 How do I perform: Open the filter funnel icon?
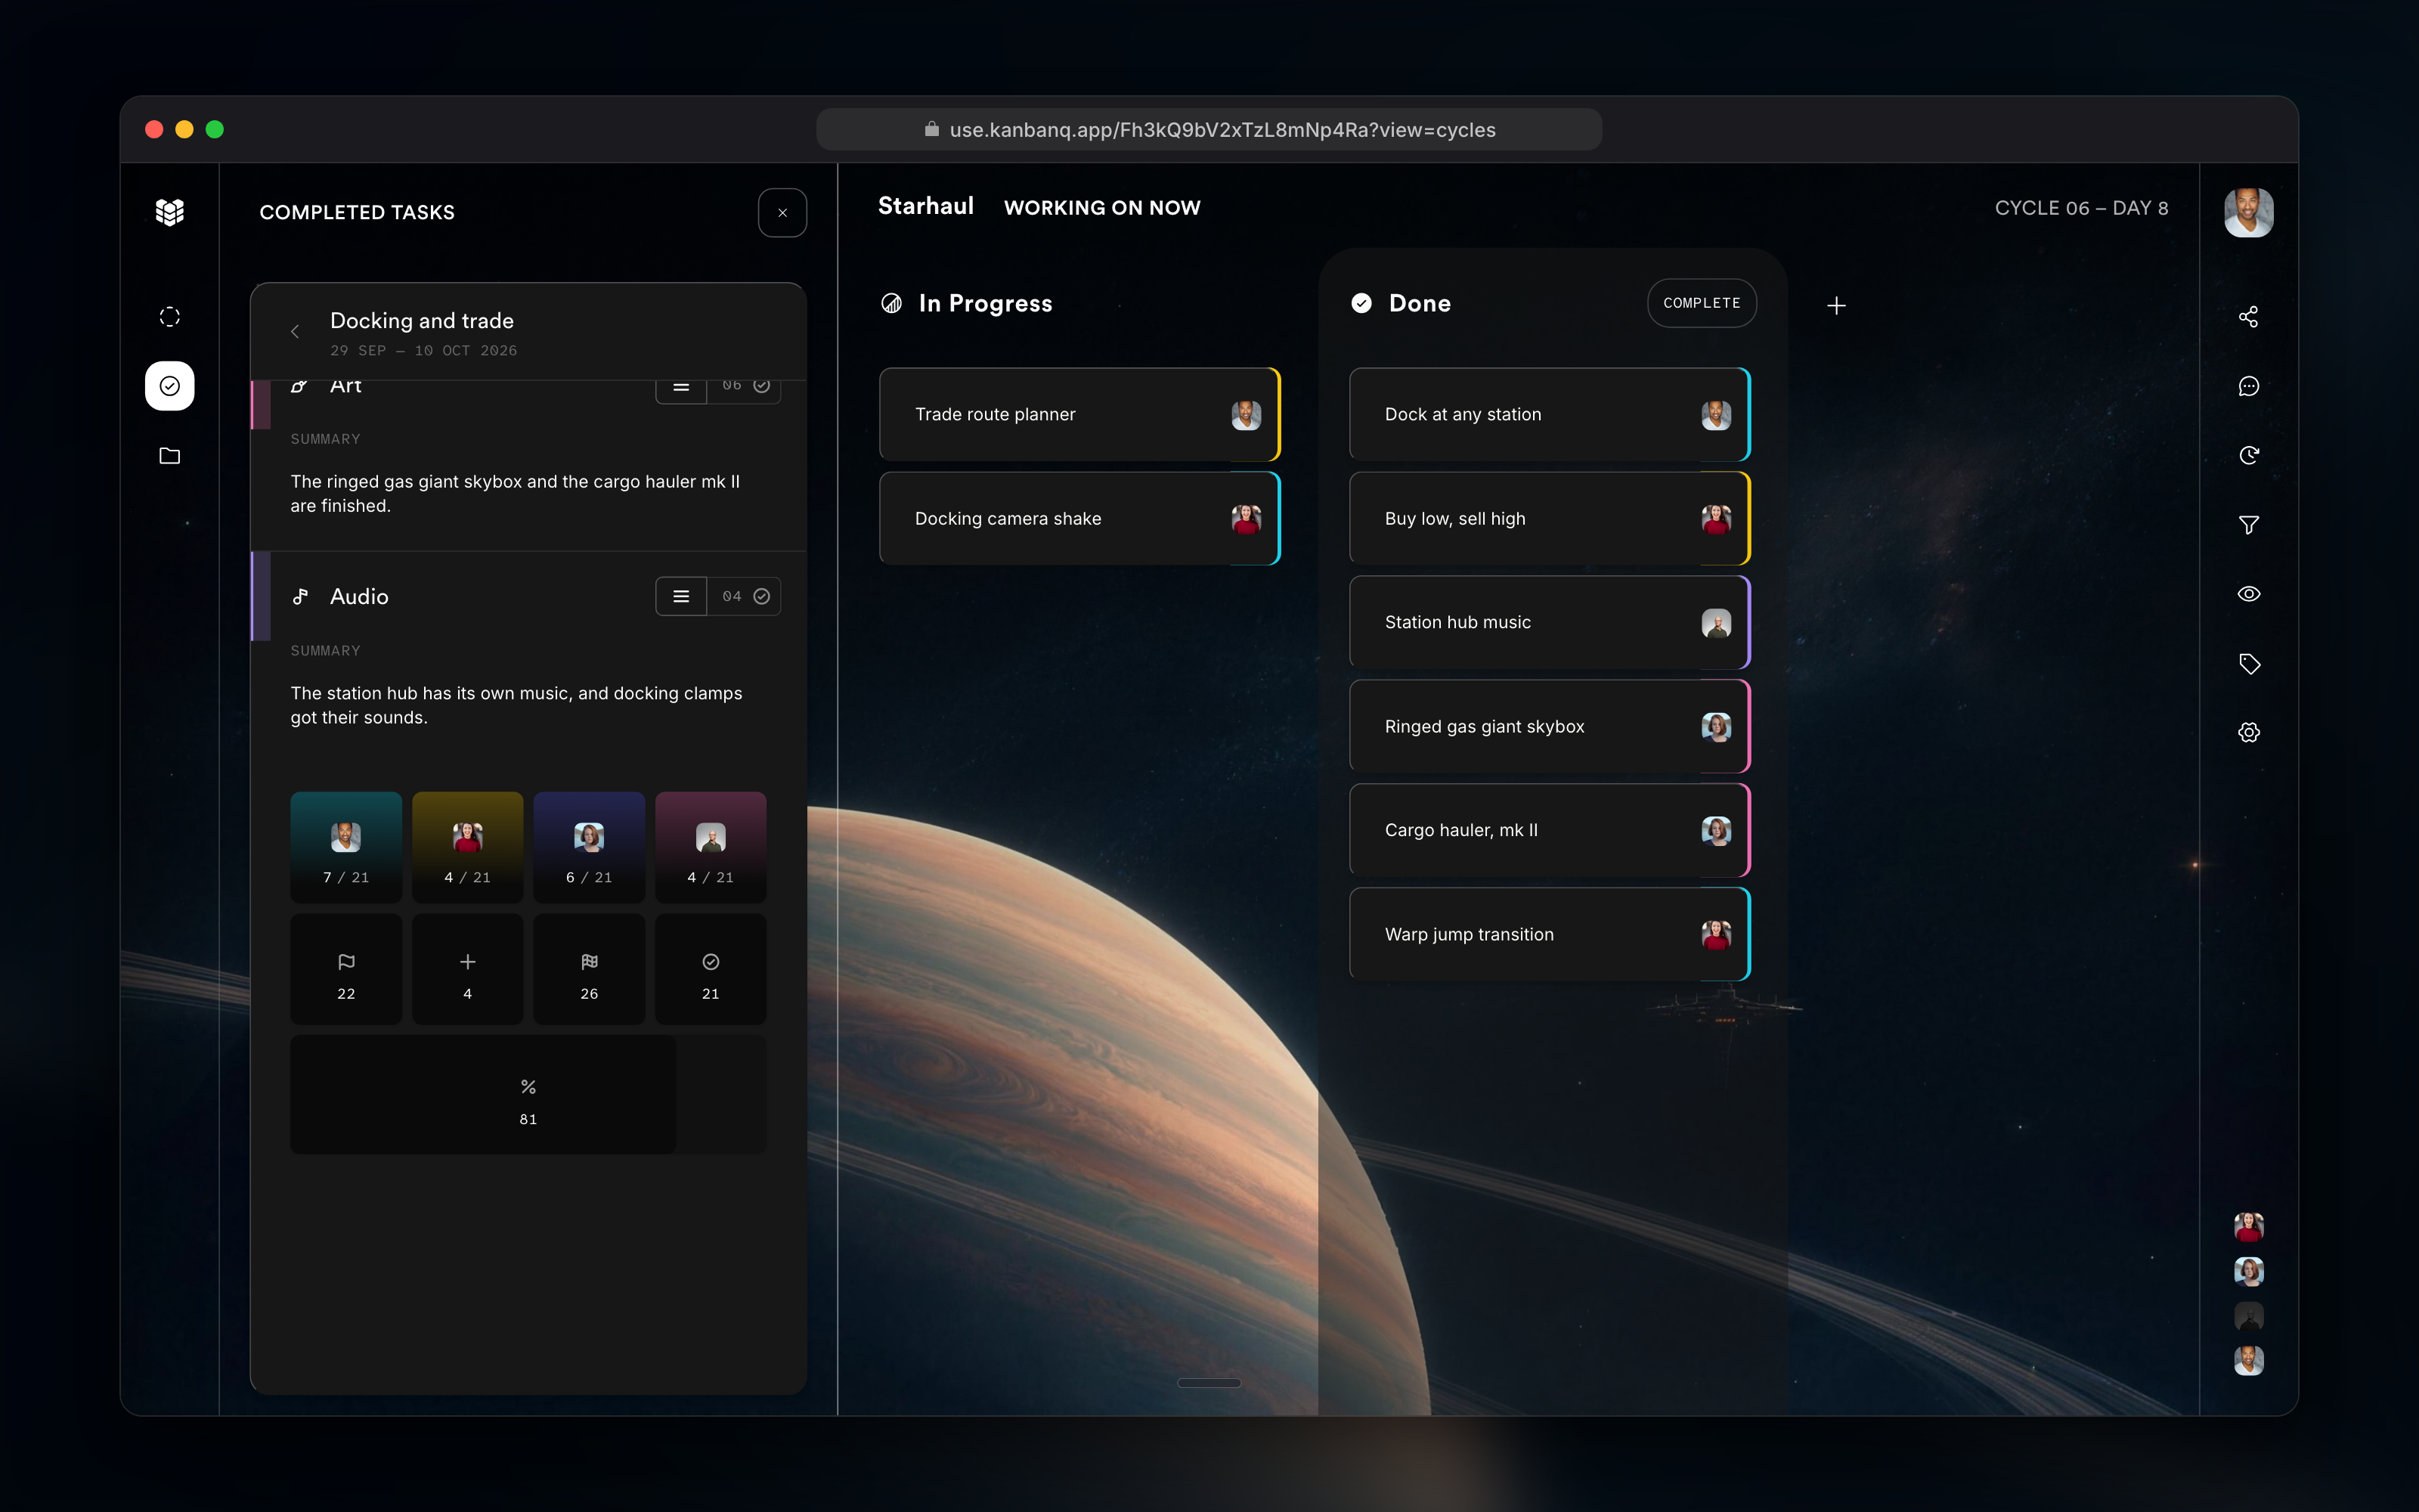[x=2248, y=525]
